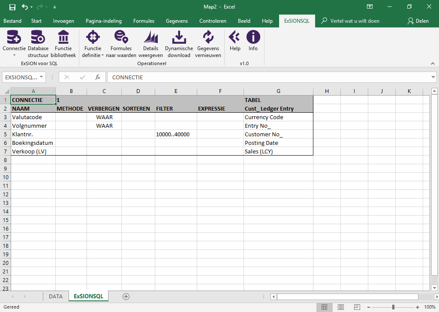
Task: Switch to Start ribbon tab
Action: [36, 21]
